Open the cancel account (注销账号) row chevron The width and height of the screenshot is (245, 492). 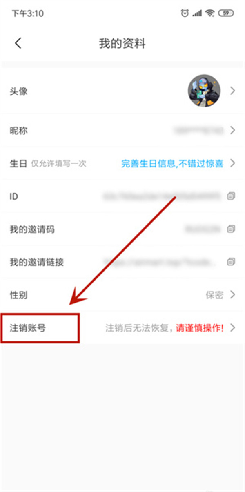[x=233, y=327]
